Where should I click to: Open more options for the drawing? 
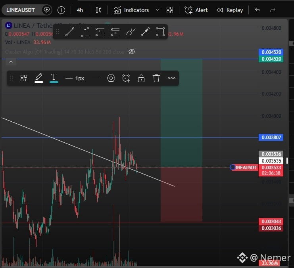click(x=171, y=78)
